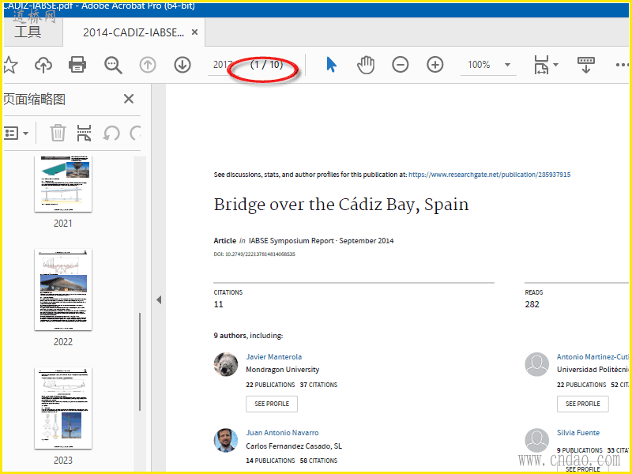The image size is (632, 474).
Task: Click the page number input field
Action: coord(223,65)
